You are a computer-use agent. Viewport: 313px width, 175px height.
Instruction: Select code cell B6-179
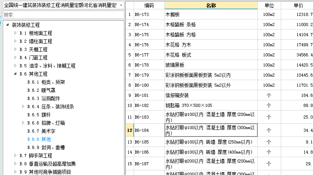[149, 75]
